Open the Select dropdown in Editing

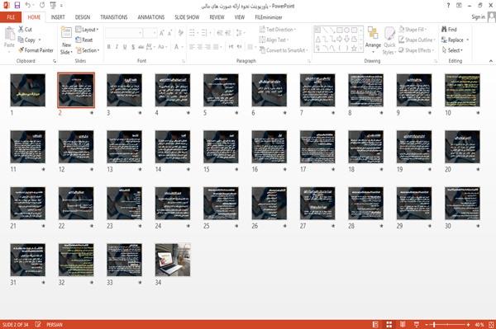point(452,50)
